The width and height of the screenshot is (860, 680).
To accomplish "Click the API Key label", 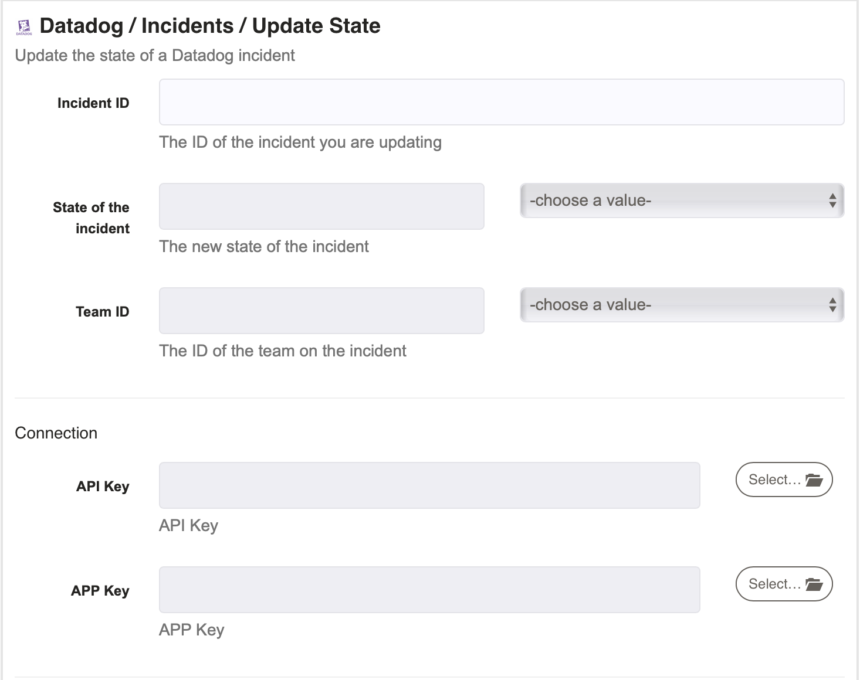I will 103,487.
